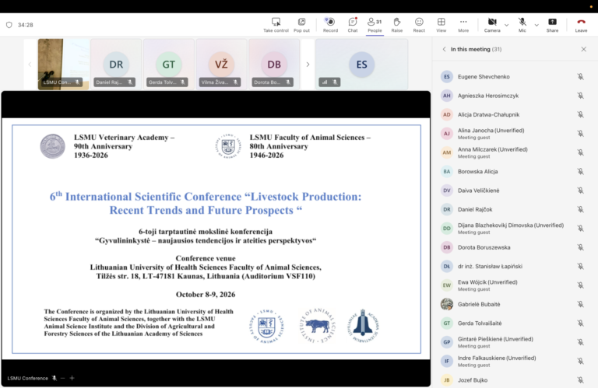Show next participants in video strip
This screenshot has width=598, height=388.
tap(308, 65)
